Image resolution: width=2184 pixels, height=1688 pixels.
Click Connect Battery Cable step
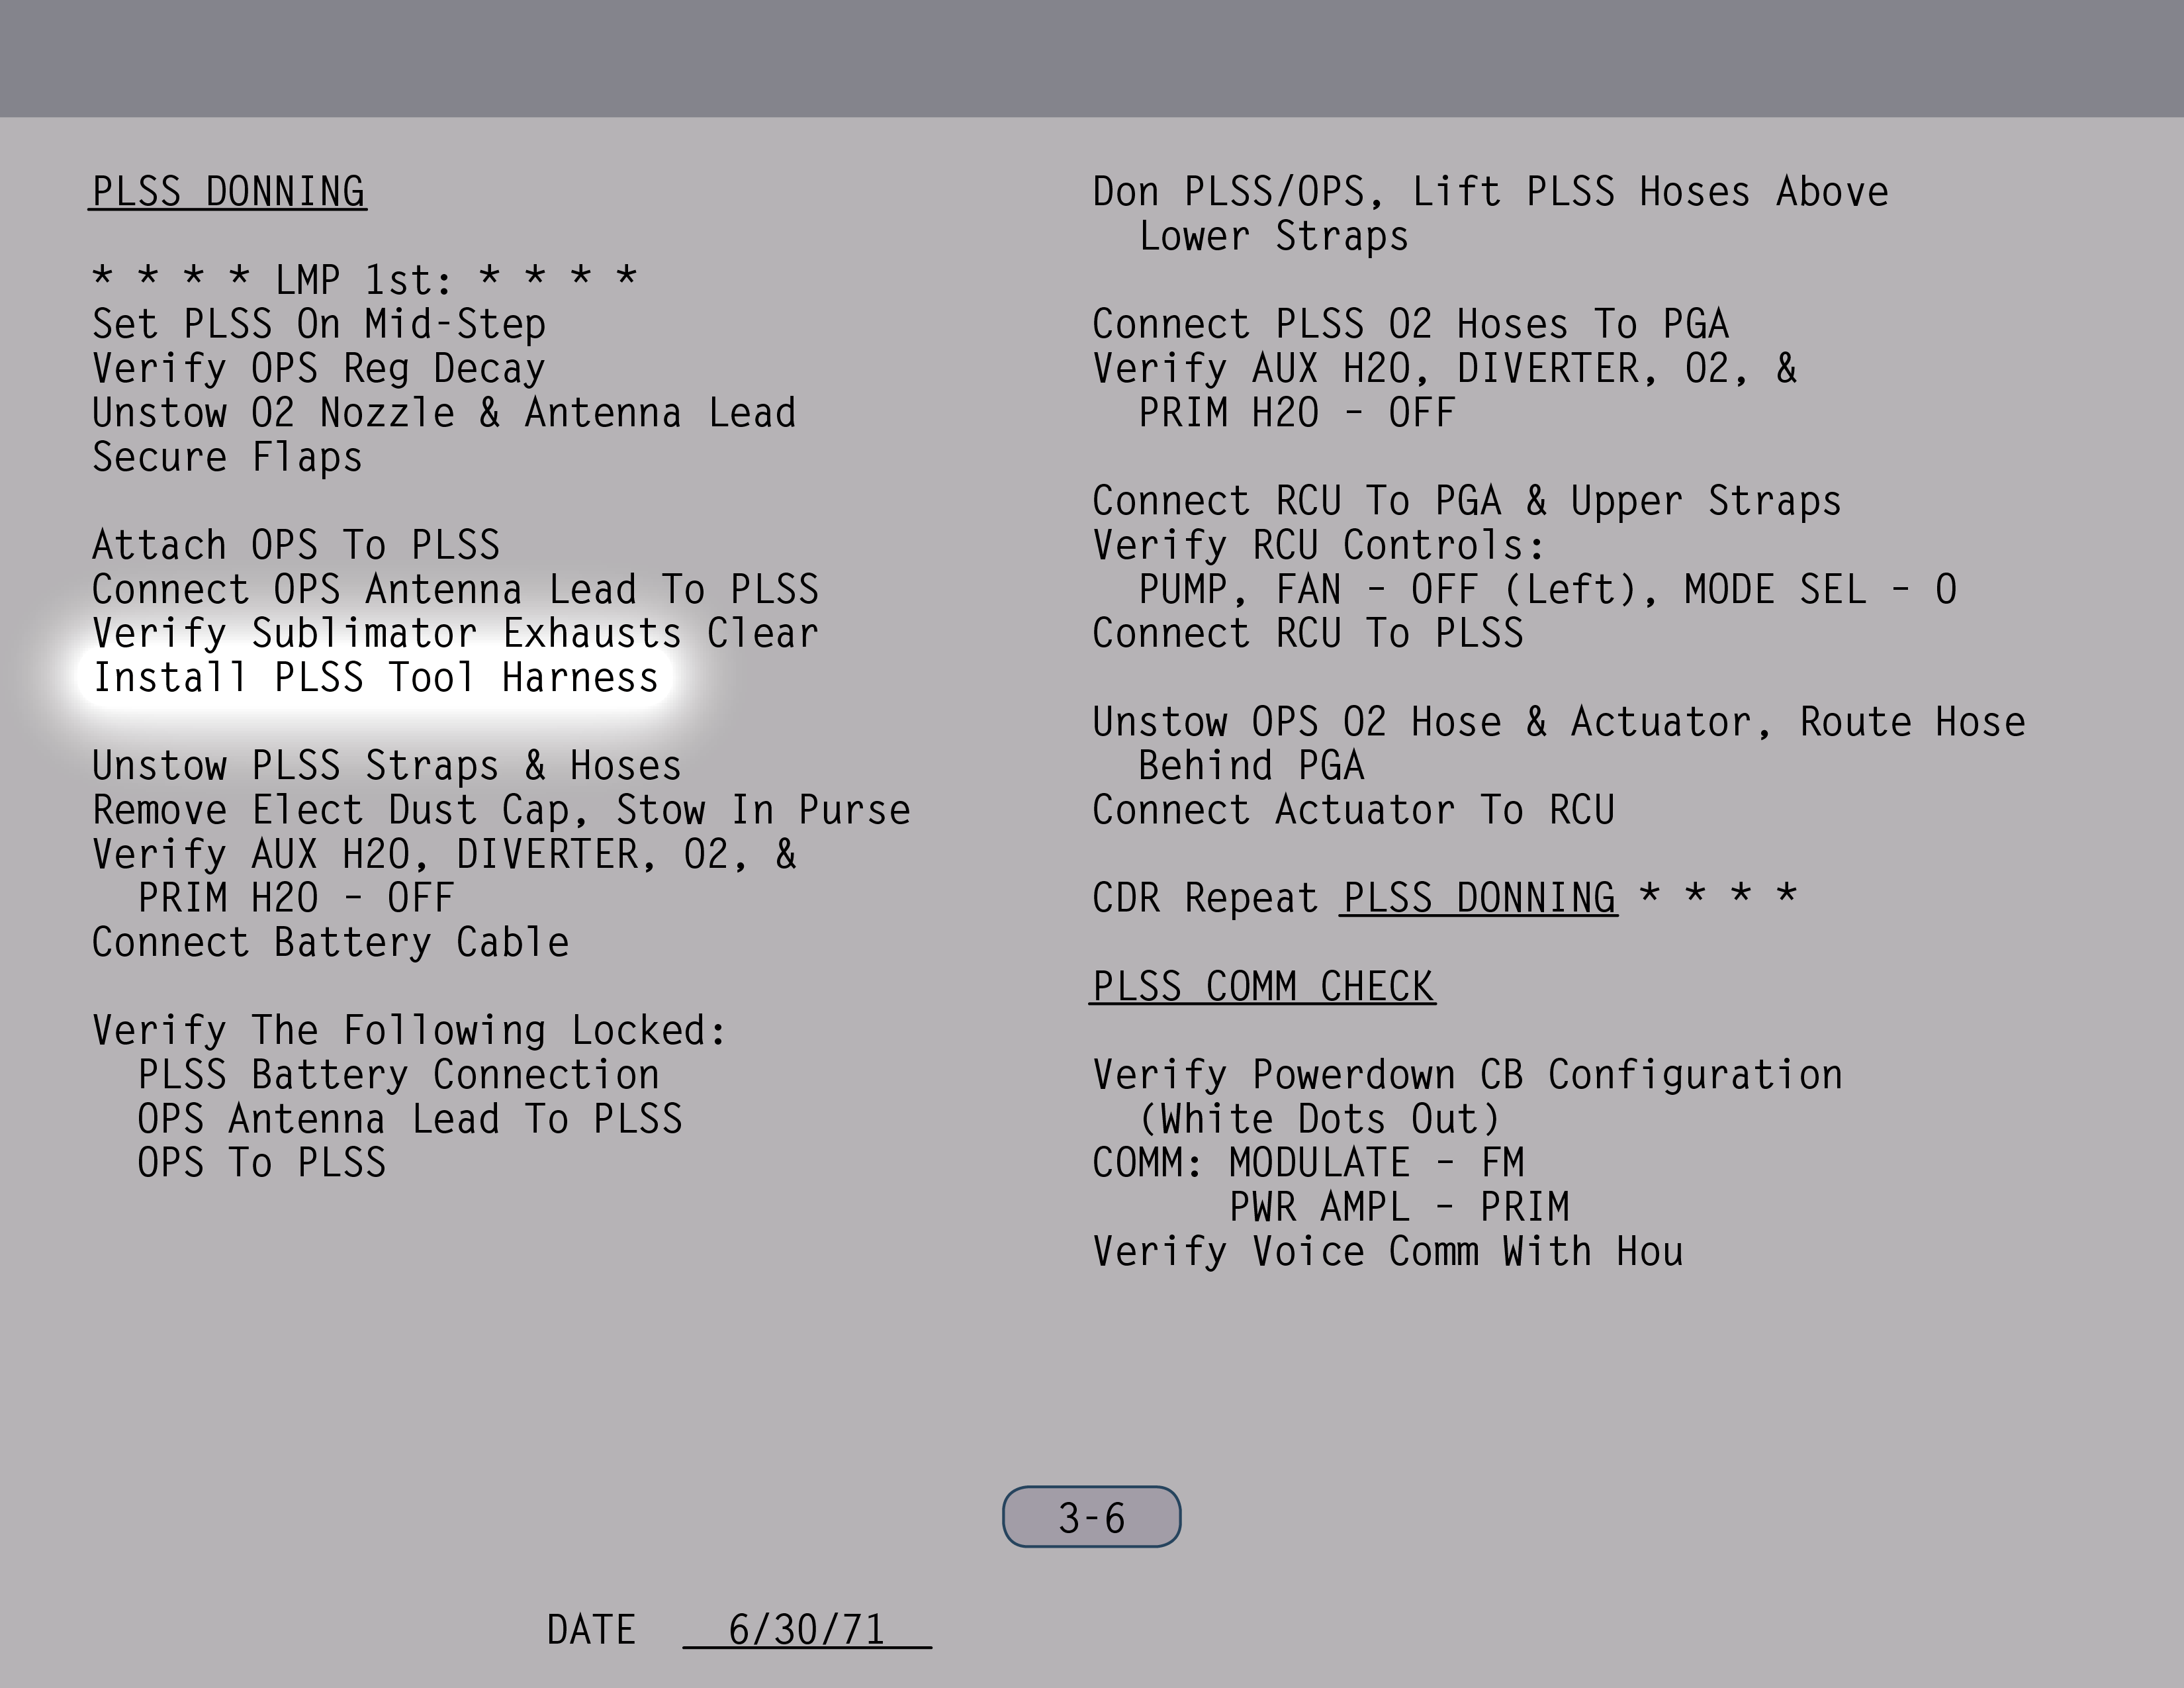331,942
